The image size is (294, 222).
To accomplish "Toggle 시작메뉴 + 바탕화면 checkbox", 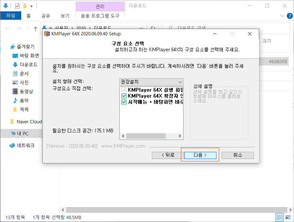I will pos(124,102).
